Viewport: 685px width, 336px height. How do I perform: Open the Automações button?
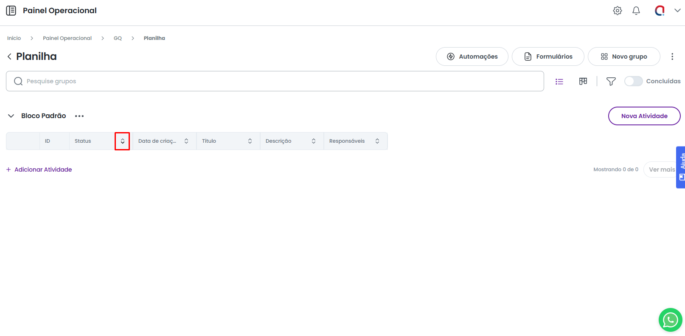[x=472, y=56]
